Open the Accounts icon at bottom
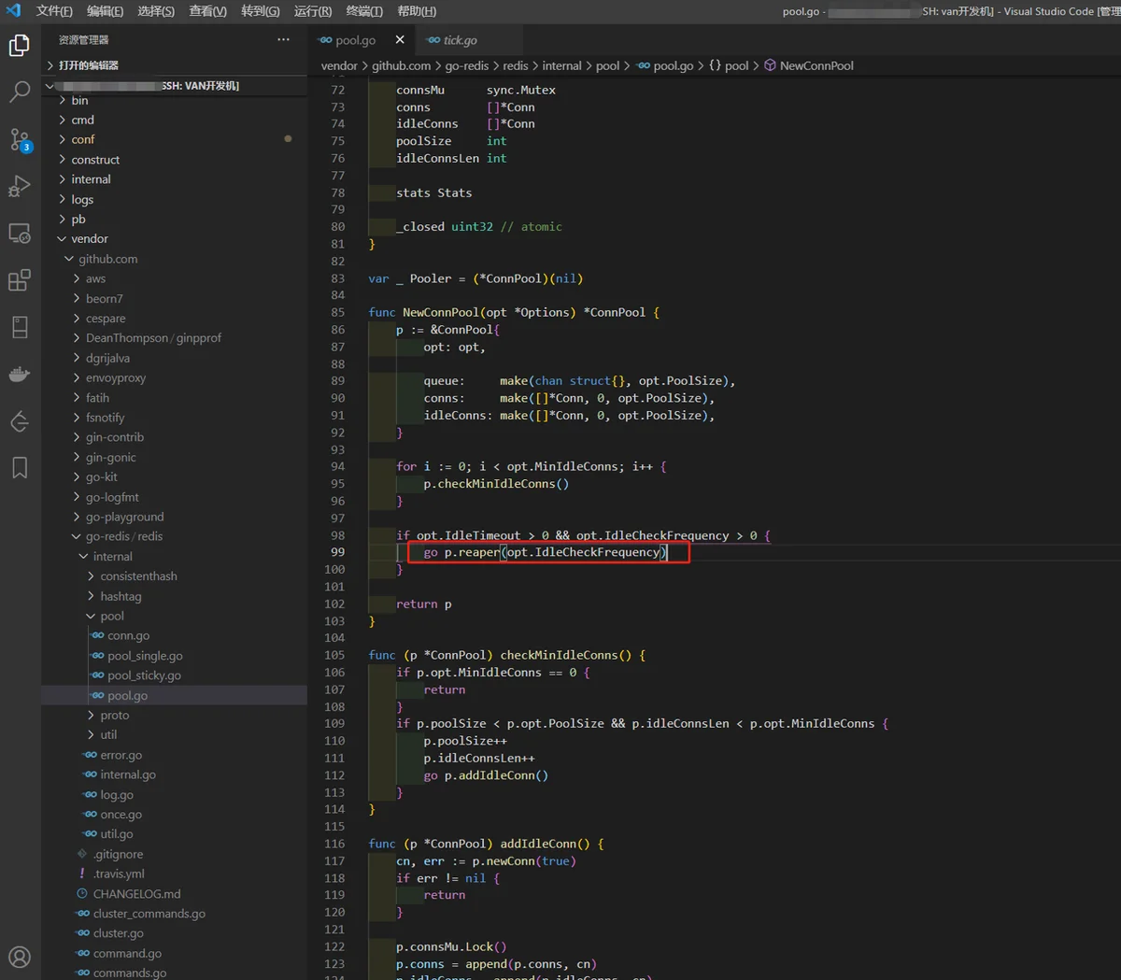1121x980 pixels. click(x=20, y=957)
